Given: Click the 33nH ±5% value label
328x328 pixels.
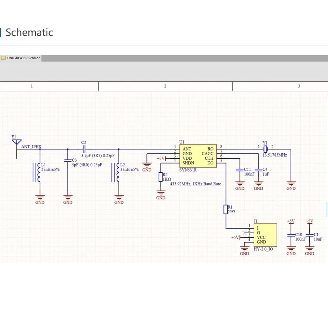Looking at the screenshot, I should pos(129,169).
